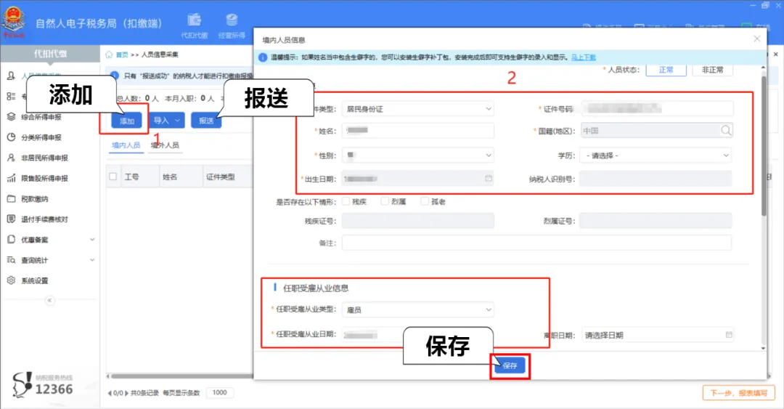
Task: Switch to the 境外人员 tab
Action: [165, 145]
